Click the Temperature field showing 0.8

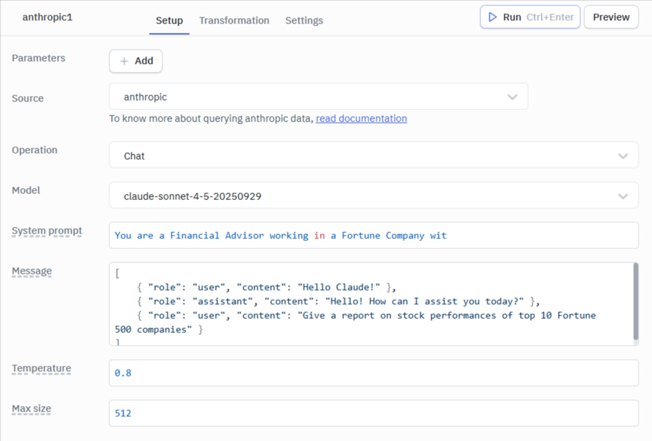[374, 373]
